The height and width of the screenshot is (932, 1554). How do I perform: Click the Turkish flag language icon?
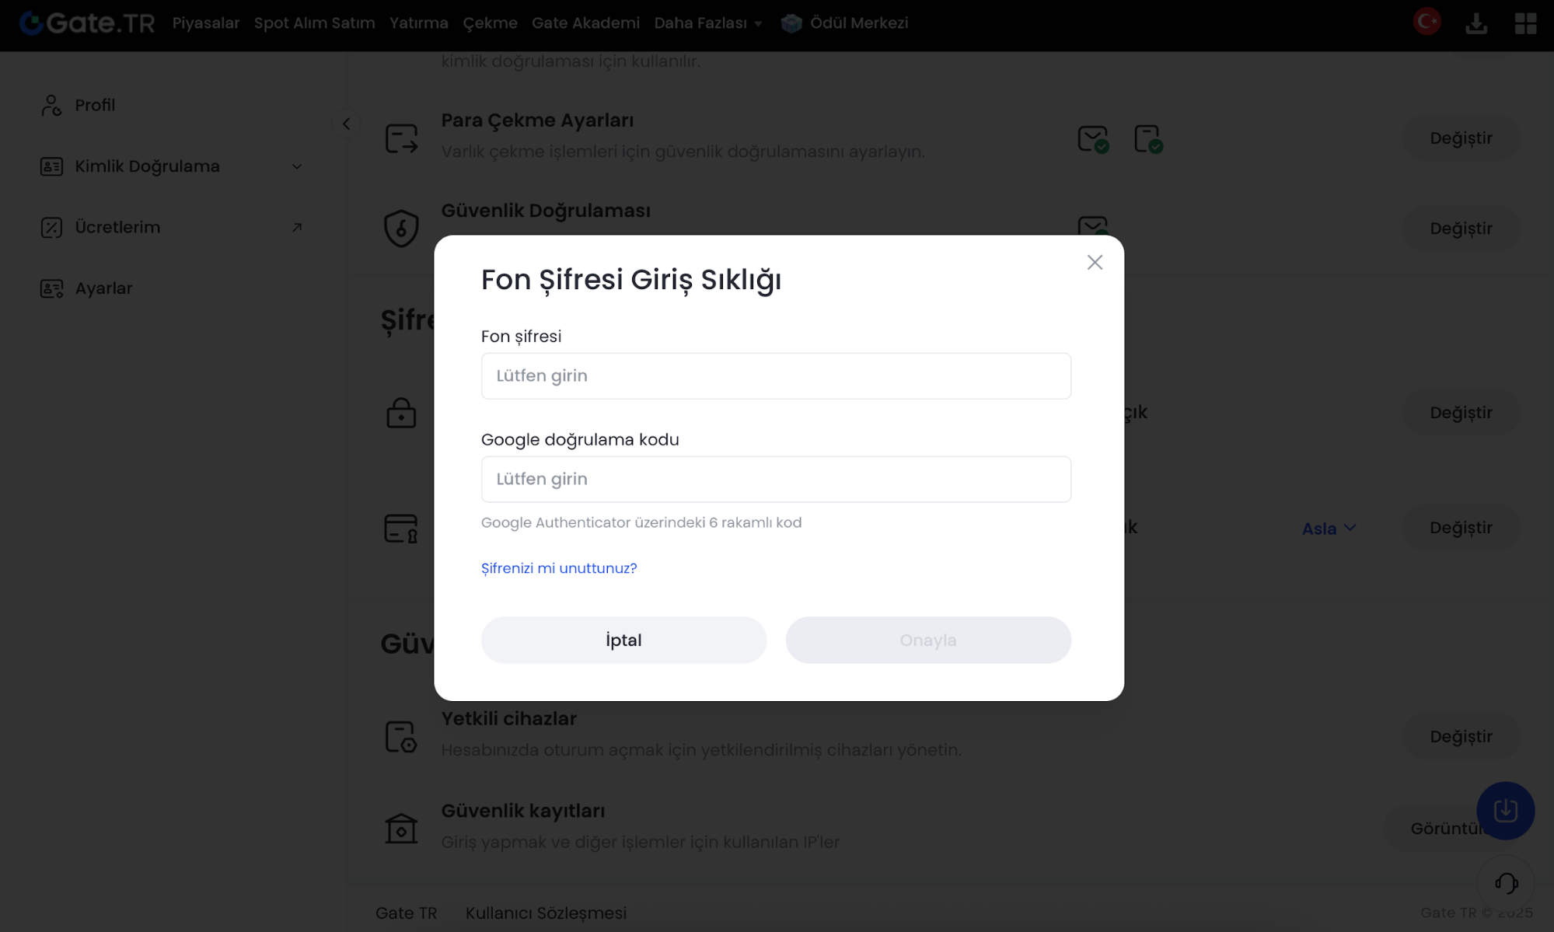point(1427,22)
